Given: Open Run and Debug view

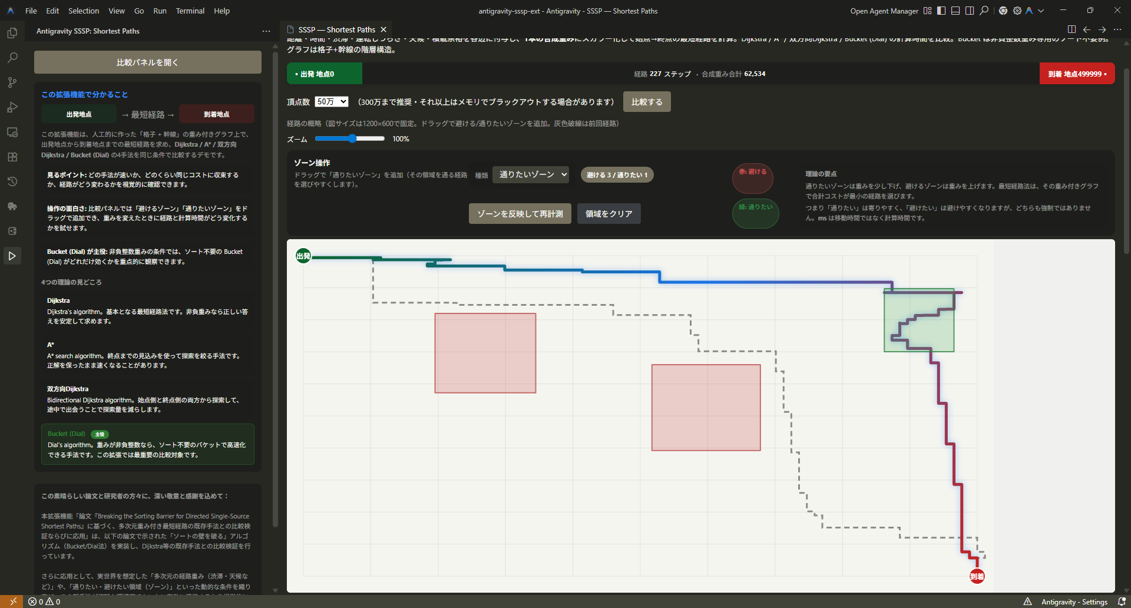Looking at the screenshot, I should point(12,107).
